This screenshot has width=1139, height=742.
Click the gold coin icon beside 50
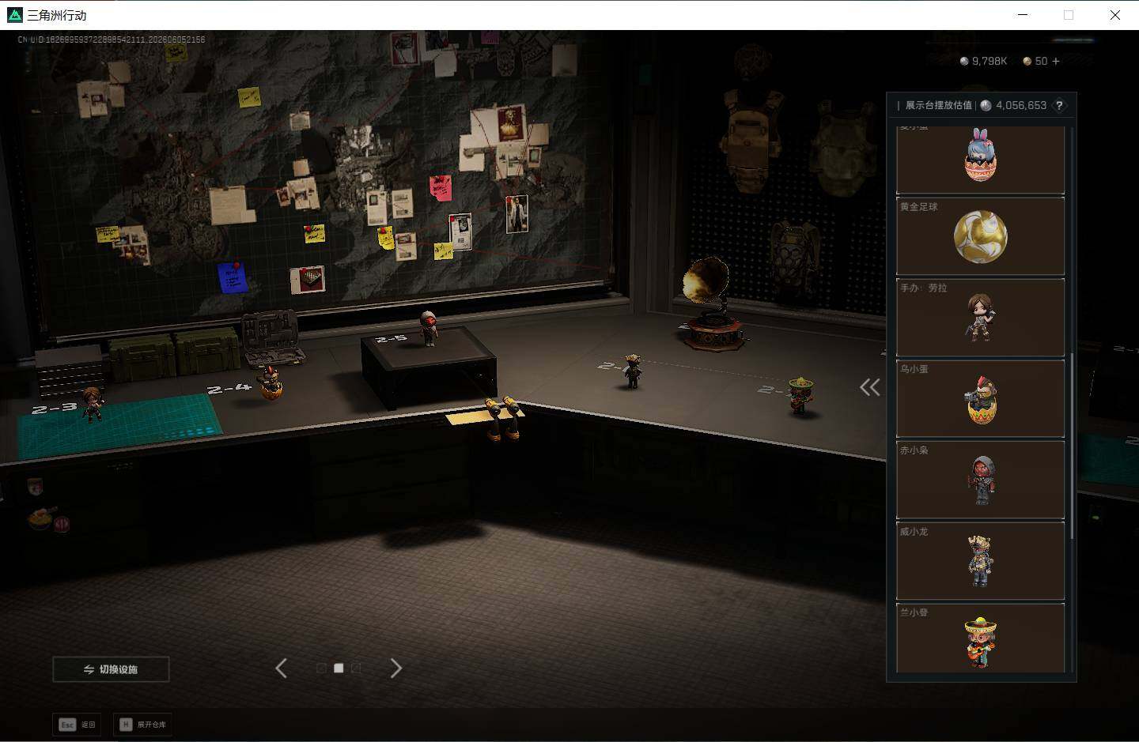(x=1027, y=61)
